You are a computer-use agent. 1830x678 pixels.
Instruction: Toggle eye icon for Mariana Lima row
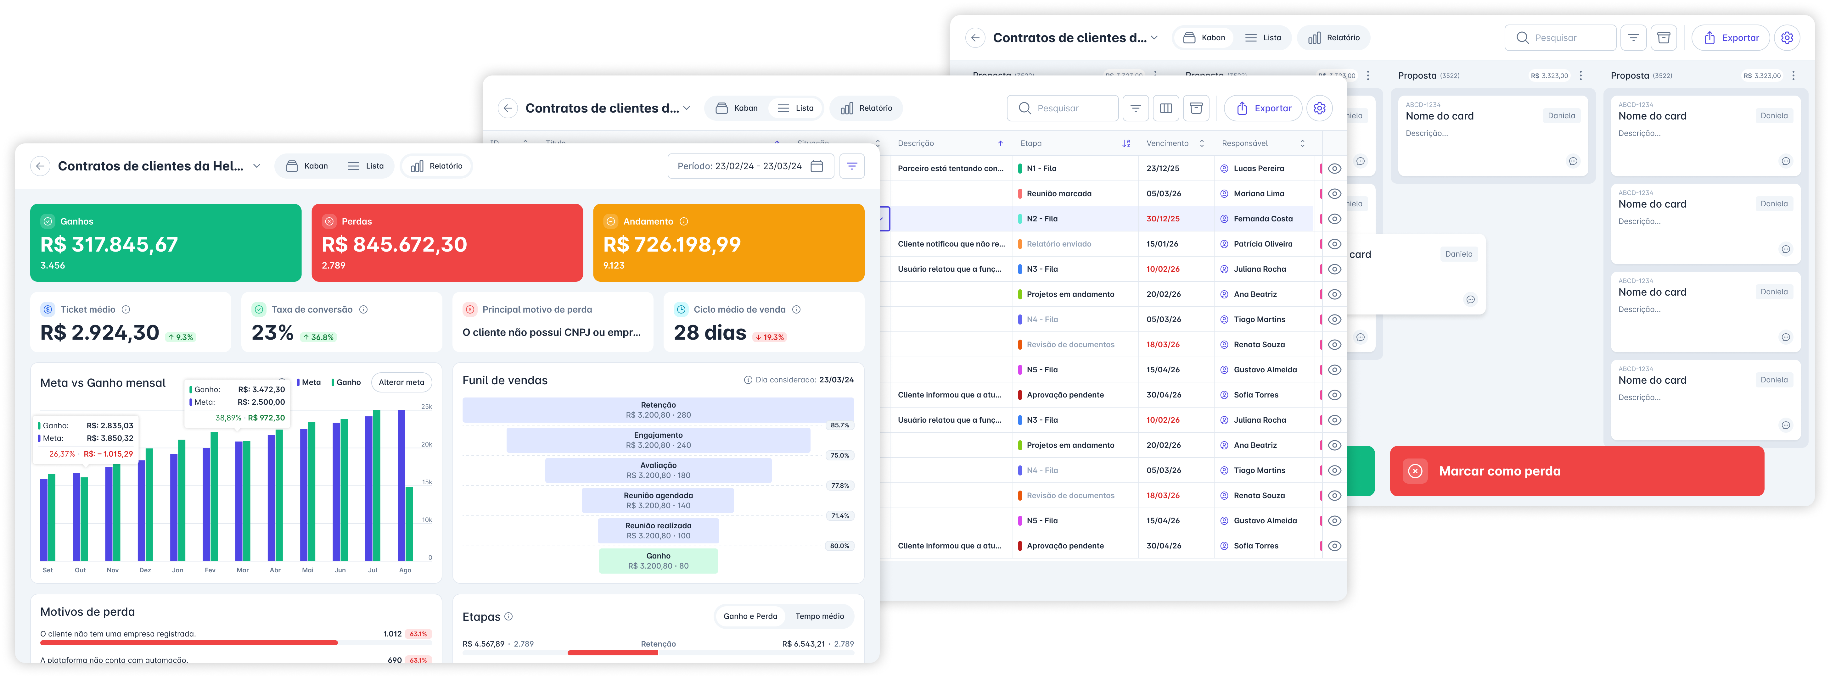1334,194
